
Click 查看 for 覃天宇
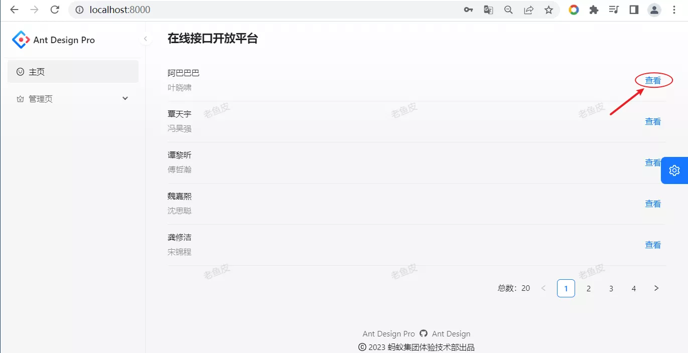coord(653,121)
